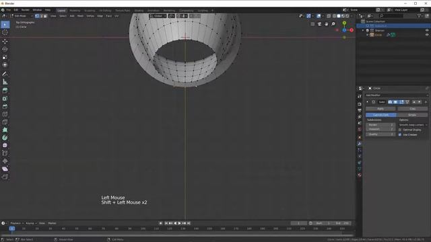Select the Edge Slide tool

[5, 153]
